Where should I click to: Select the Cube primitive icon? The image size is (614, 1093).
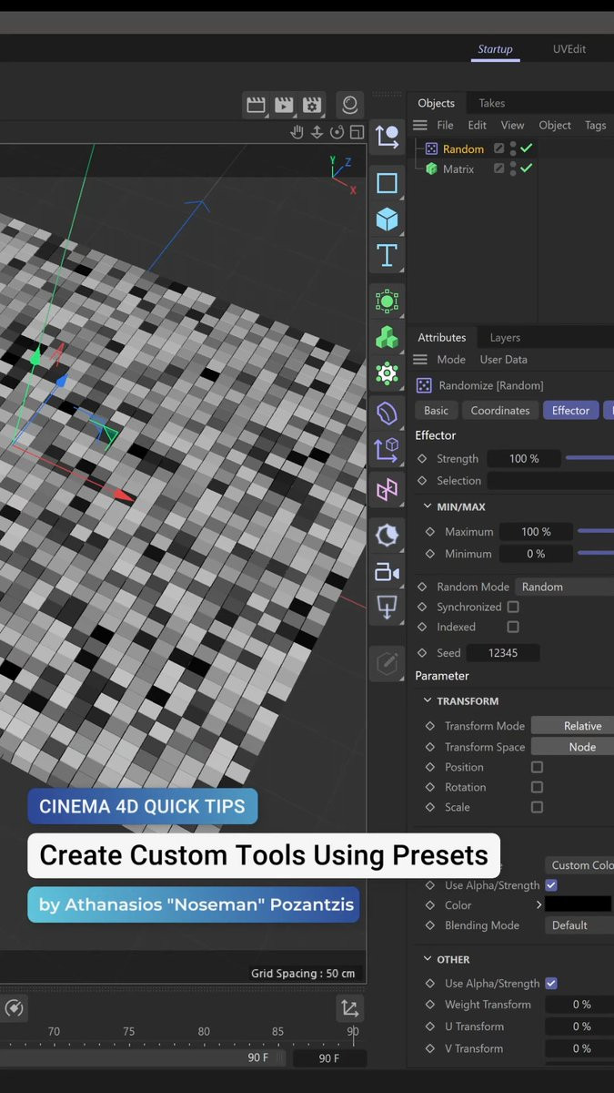click(x=387, y=220)
